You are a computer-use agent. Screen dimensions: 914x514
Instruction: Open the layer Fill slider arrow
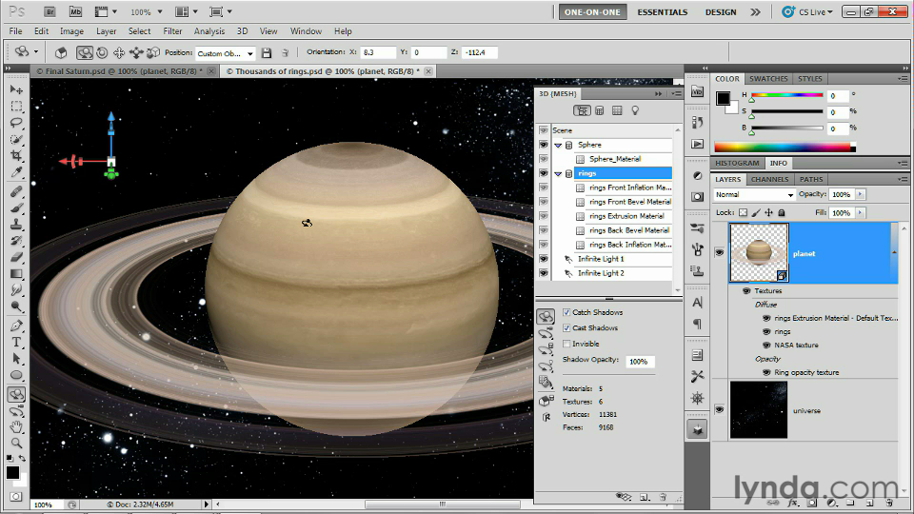[x=861, y=213]
